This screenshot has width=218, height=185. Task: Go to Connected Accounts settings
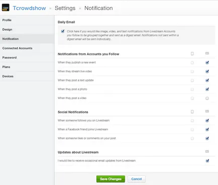(27, 48)
